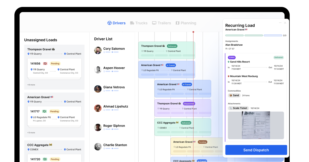Select driver name Giana Vetrovs
309x162 pixels.
click(x=114, y=87)
